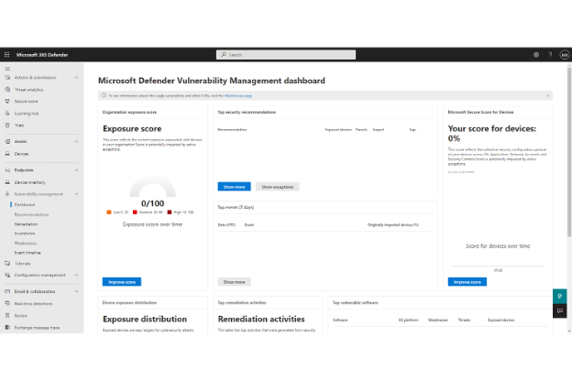Click the teal assistant icon at right edge
572x381 pixels.
559,296
